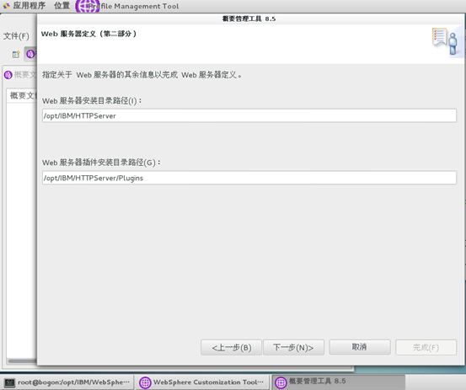Screen dimensions: 466x390
Task: Click 概要管理工具 taskbar globe icon
Action: click(281, 382)
